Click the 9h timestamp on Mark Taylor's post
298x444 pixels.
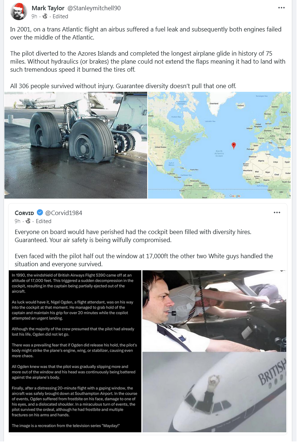[x=34, y=16]
